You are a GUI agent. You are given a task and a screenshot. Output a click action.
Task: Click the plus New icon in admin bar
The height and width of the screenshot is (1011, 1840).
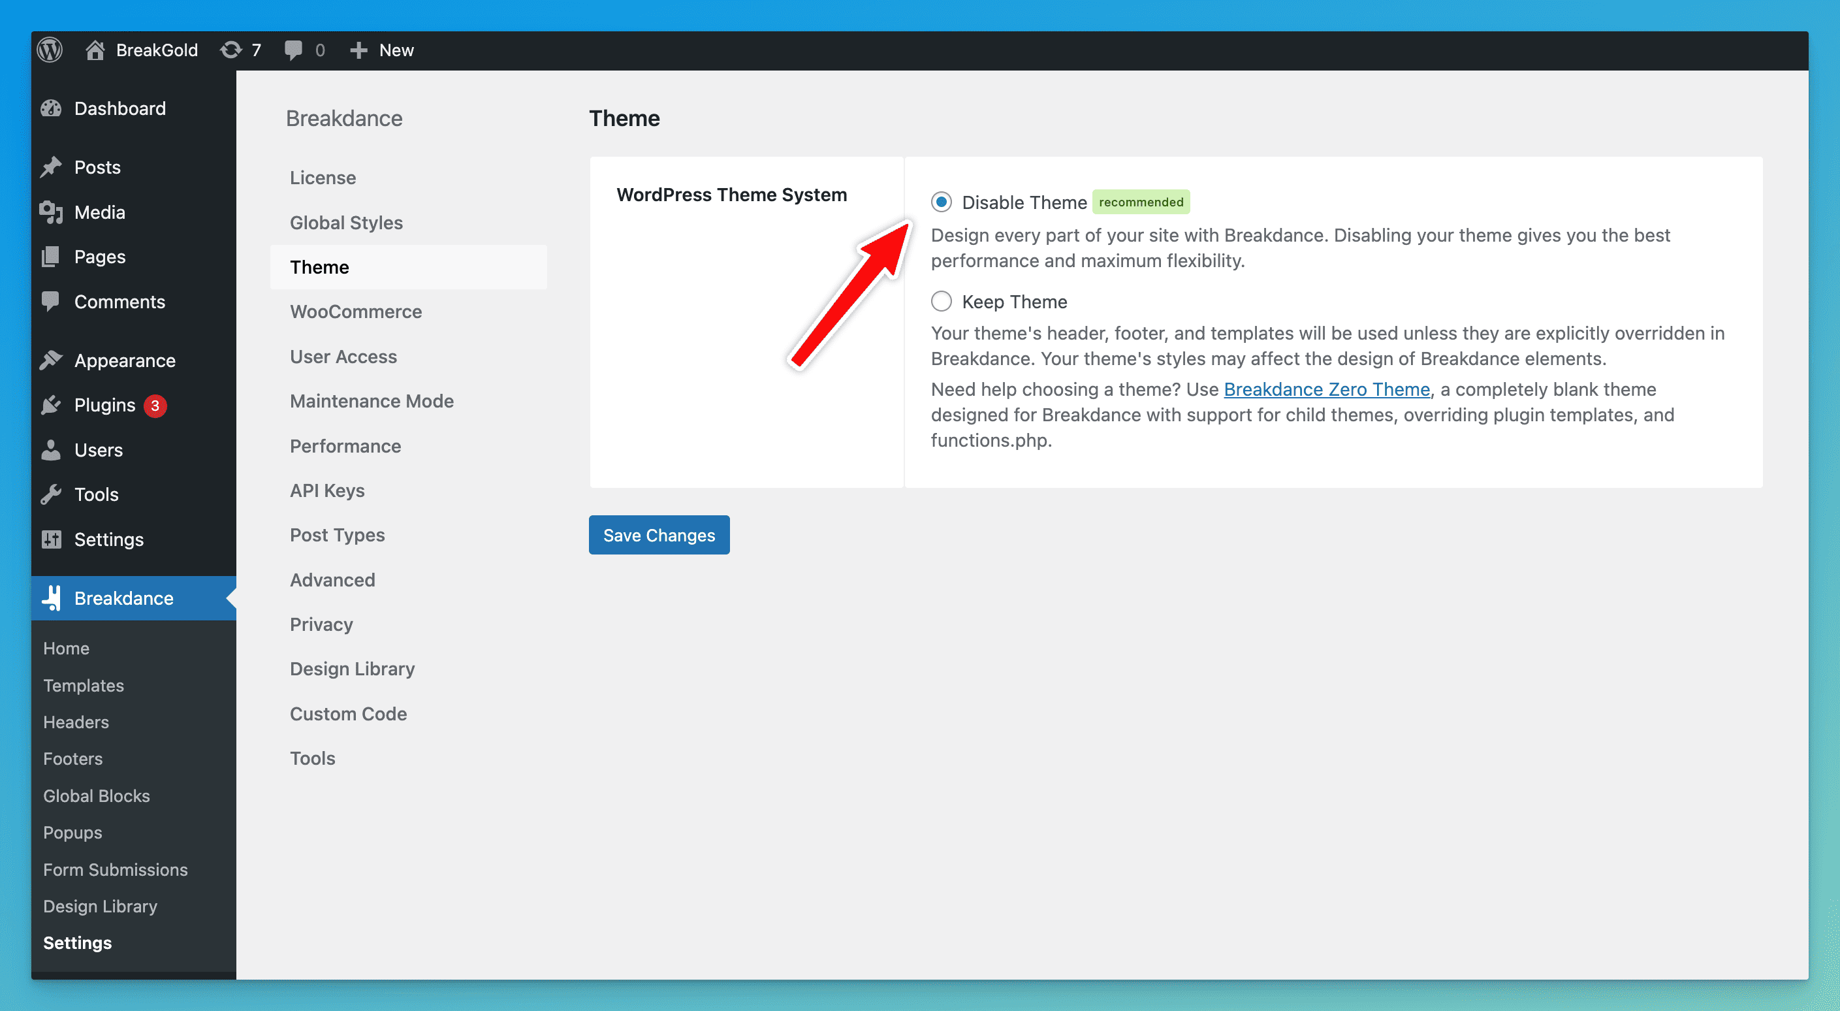[x=358, y=50]
